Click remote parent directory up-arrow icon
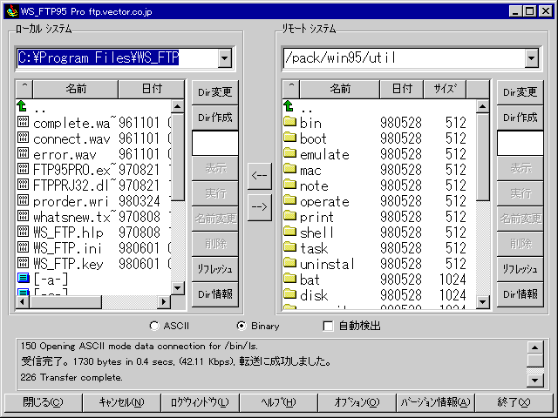 pyautogui.click(x=289, y=106)
